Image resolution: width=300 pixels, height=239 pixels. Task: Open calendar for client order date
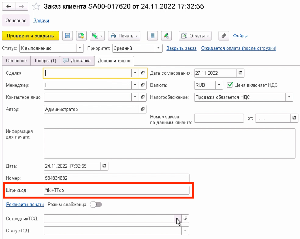[294, 118]
